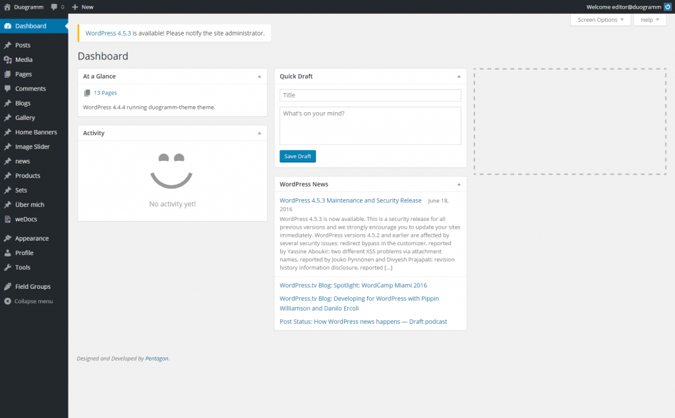The width and height of the screenshot is (675, 418).
Task: Click the plus icon beside New
Action: [75, 7]
